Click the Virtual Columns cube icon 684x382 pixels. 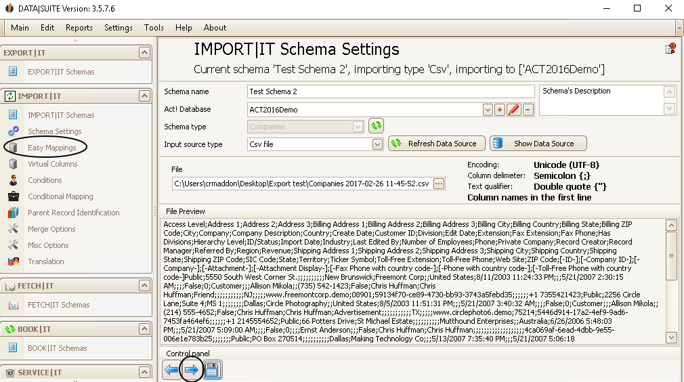[13, 163]
